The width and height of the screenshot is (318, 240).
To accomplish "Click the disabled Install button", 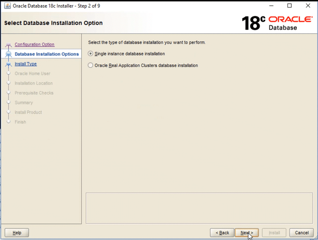I will tap(274, 233).
